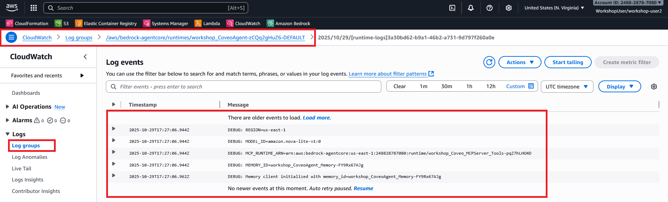Expand the Memory client initialized event

(x=114, y=176)
